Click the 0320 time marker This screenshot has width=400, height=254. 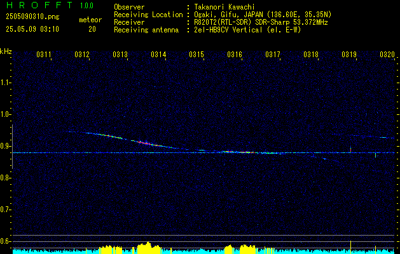[x=387, y=54]
